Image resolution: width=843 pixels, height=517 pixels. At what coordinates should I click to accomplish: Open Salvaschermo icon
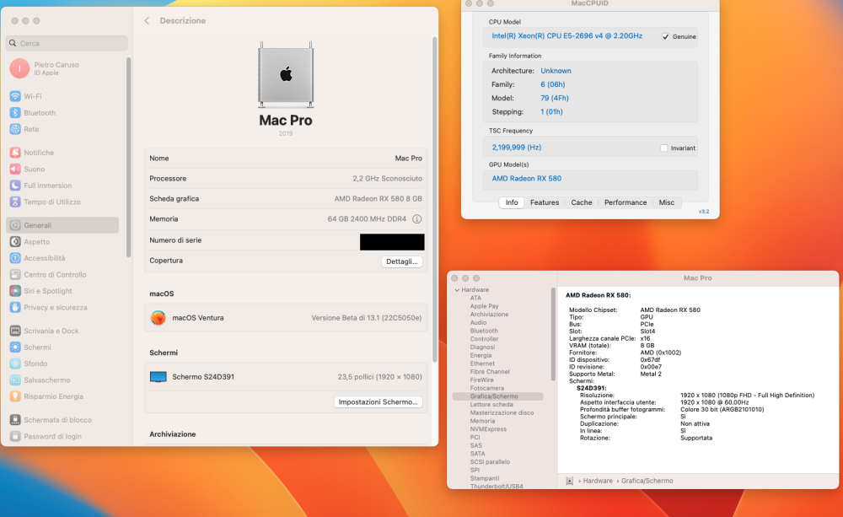[15, 380]
